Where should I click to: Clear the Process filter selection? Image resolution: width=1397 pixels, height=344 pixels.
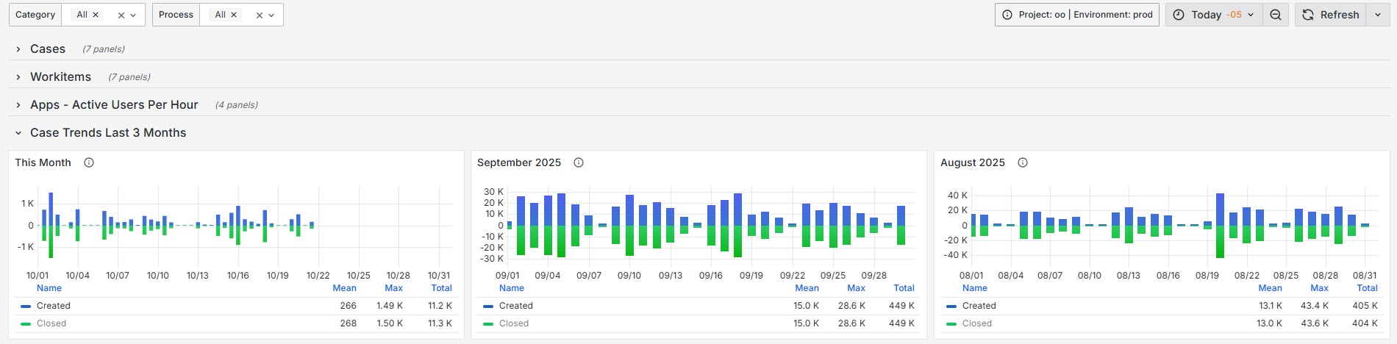(259, 15)
